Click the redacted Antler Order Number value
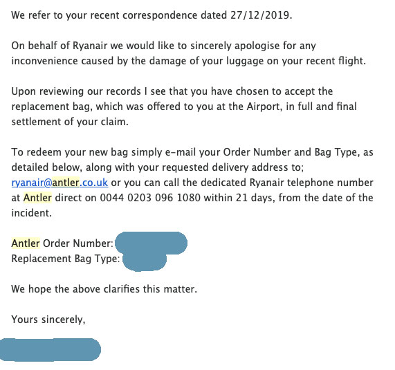395x370 pixels. pyautogui.click(x=151, y=243)
